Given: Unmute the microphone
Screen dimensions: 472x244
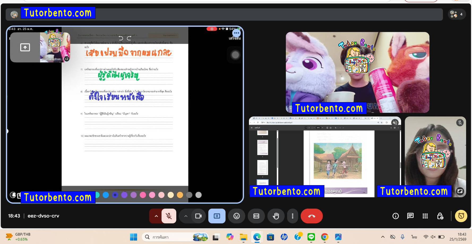Looking at the screenshot, I should point(169,216).
